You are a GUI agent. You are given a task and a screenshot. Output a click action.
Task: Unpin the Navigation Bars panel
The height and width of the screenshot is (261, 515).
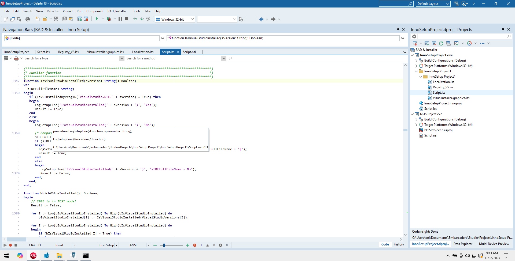[x=398, y=29]
